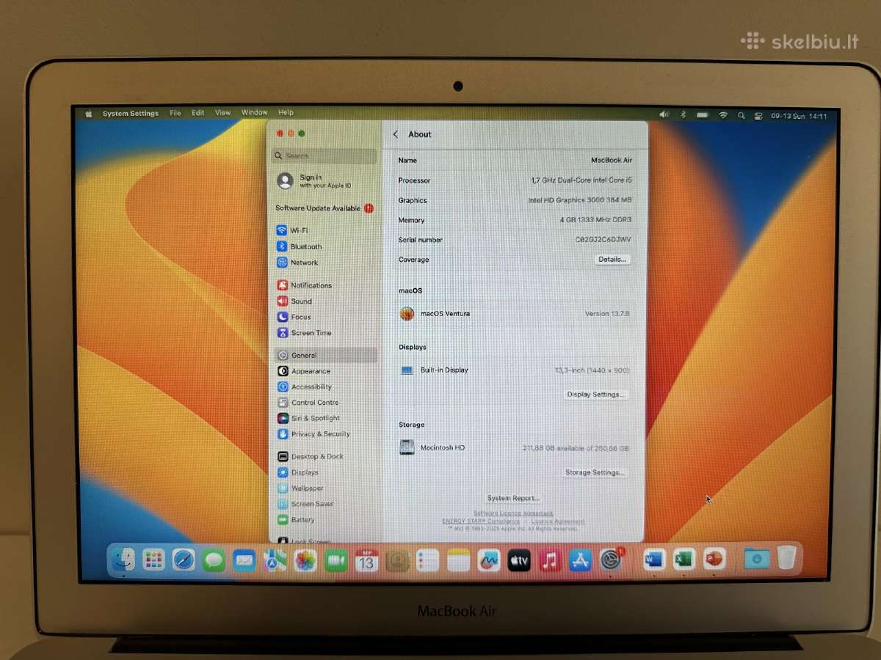This screenshot has height=660, width=881.
Task: Open the Window menu
Action: 255,112
